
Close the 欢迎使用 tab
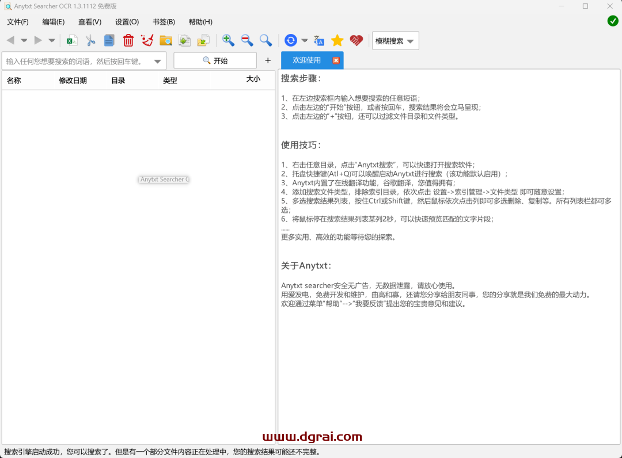(336, 60)
